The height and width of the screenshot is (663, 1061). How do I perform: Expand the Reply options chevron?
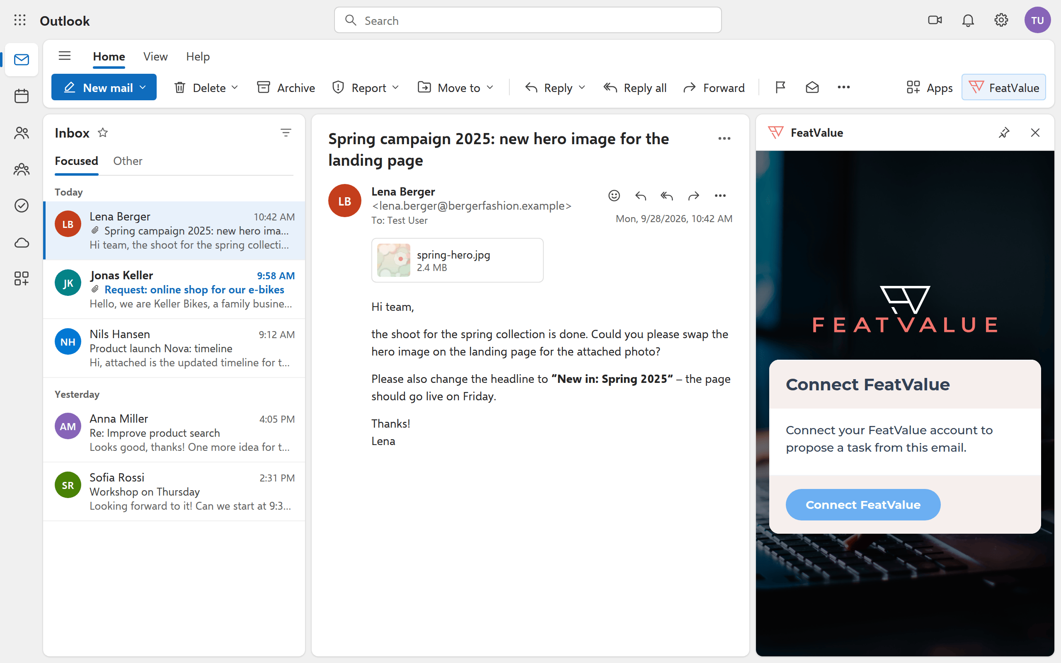point(582,87)
